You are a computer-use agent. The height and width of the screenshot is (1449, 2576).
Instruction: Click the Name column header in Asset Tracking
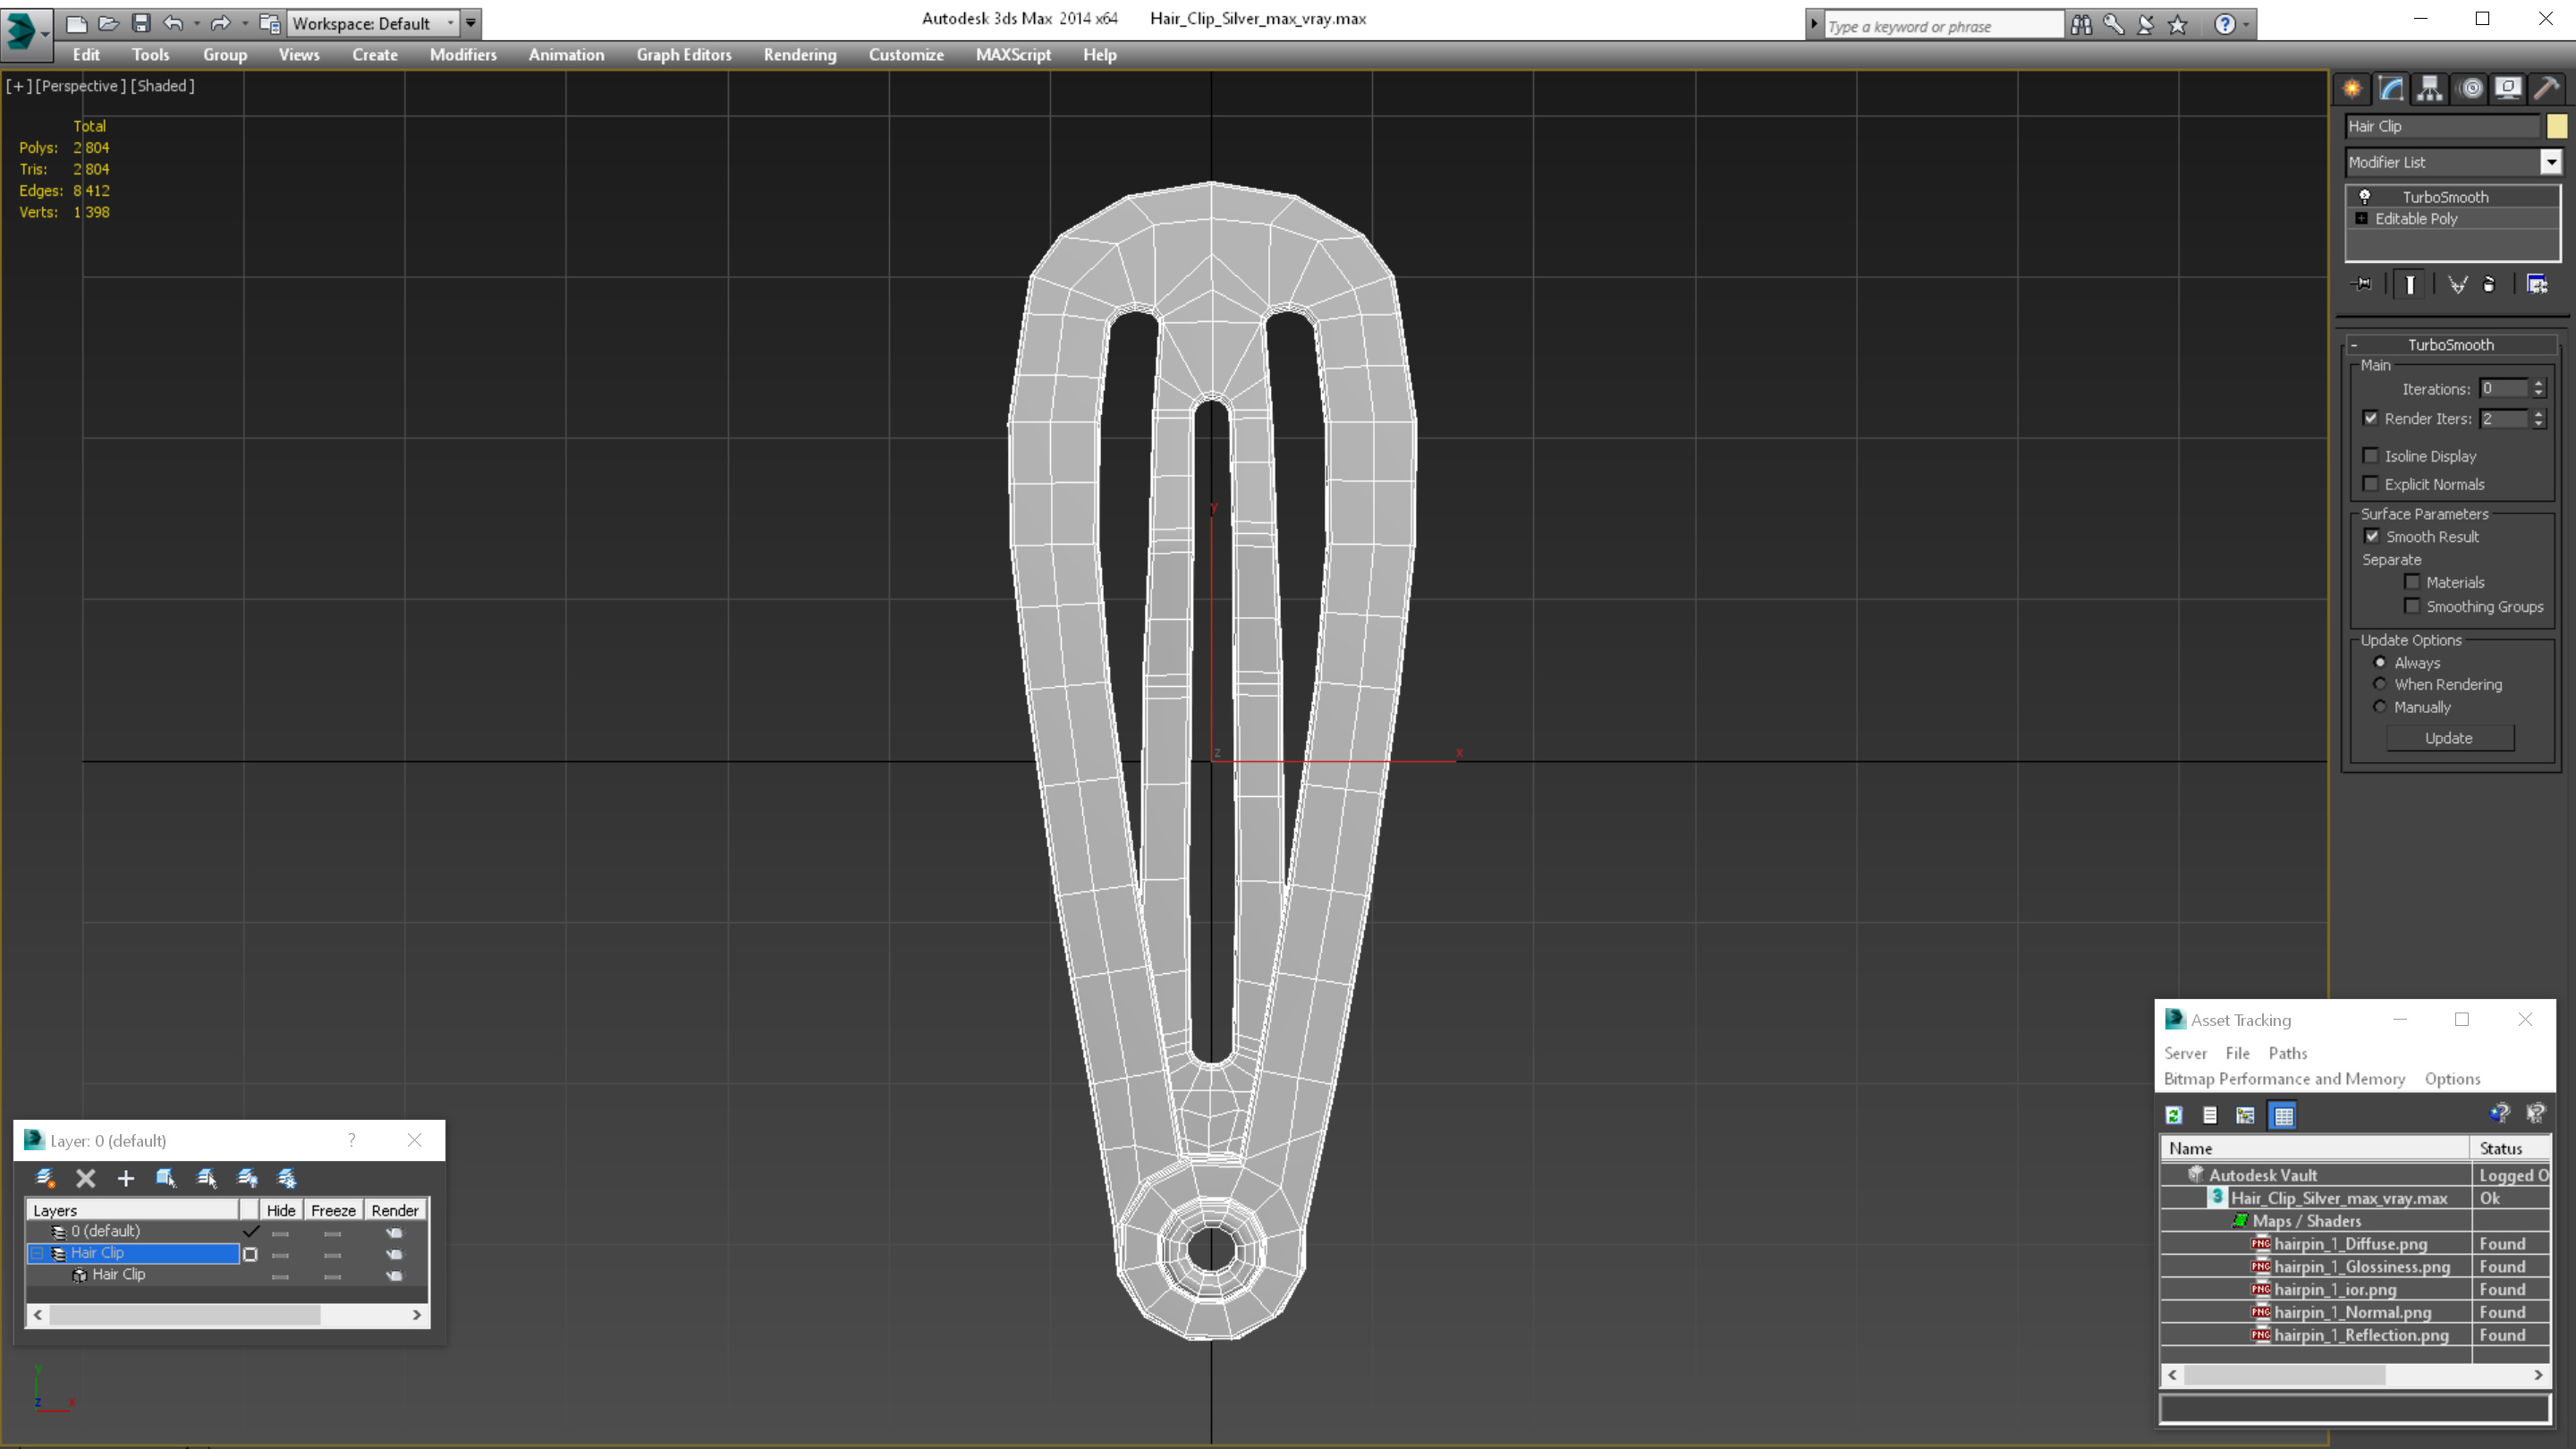coord(2315,1148)
